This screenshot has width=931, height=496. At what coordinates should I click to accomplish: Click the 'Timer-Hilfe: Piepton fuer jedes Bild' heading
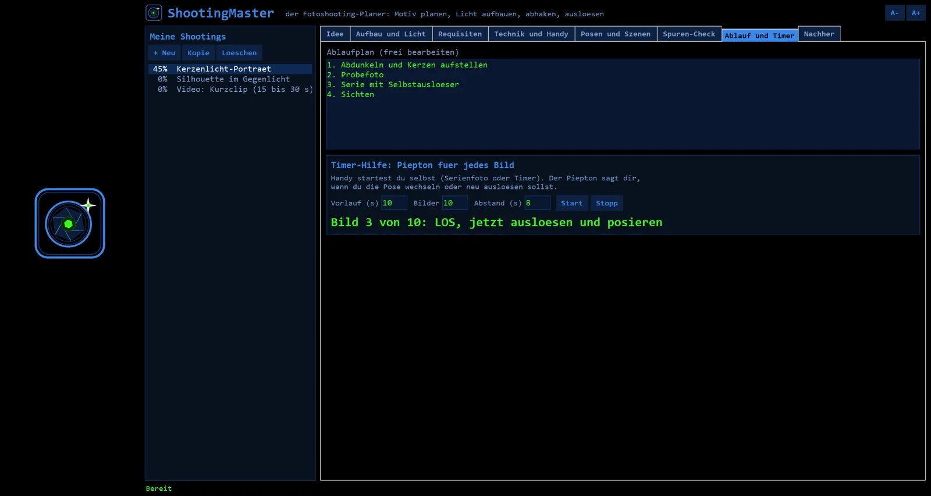click(422, 165)
